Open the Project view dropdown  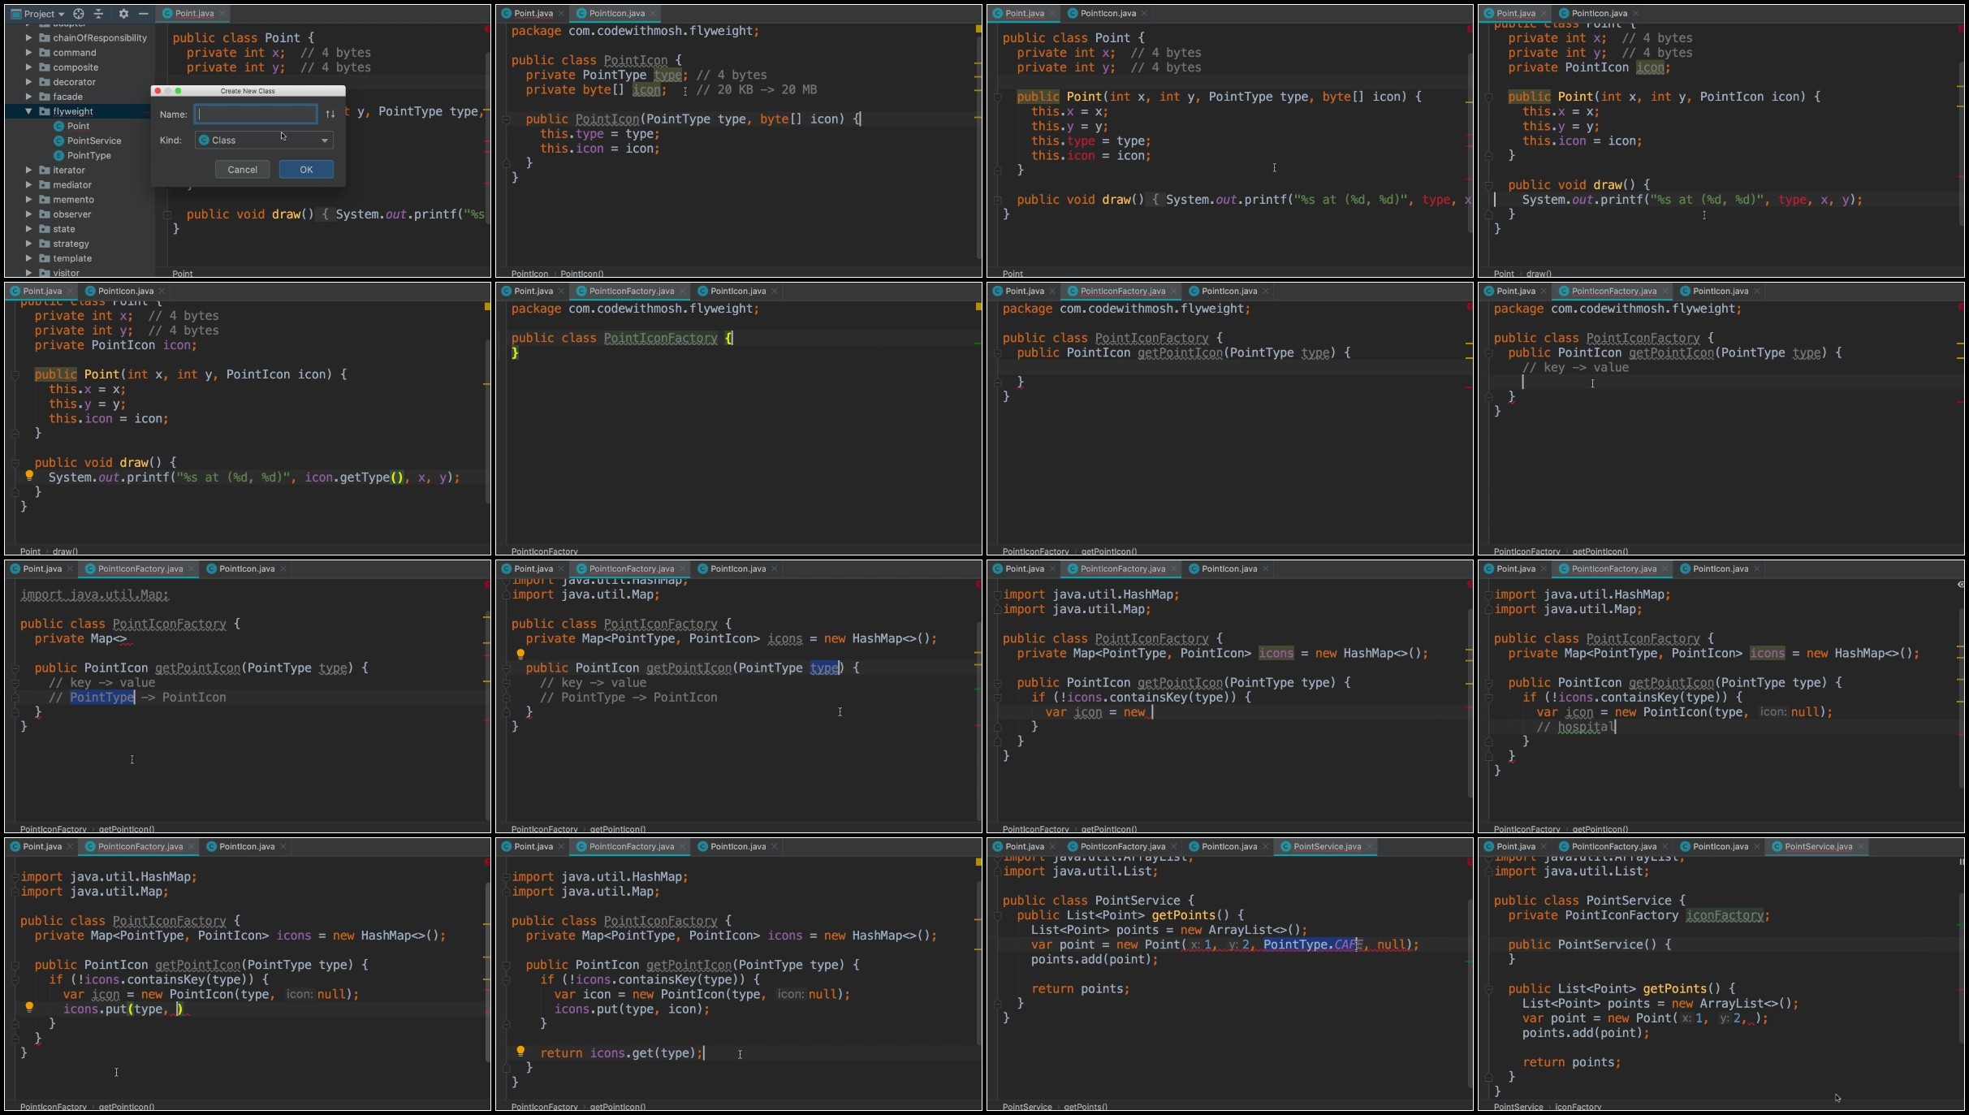(38, 14)
